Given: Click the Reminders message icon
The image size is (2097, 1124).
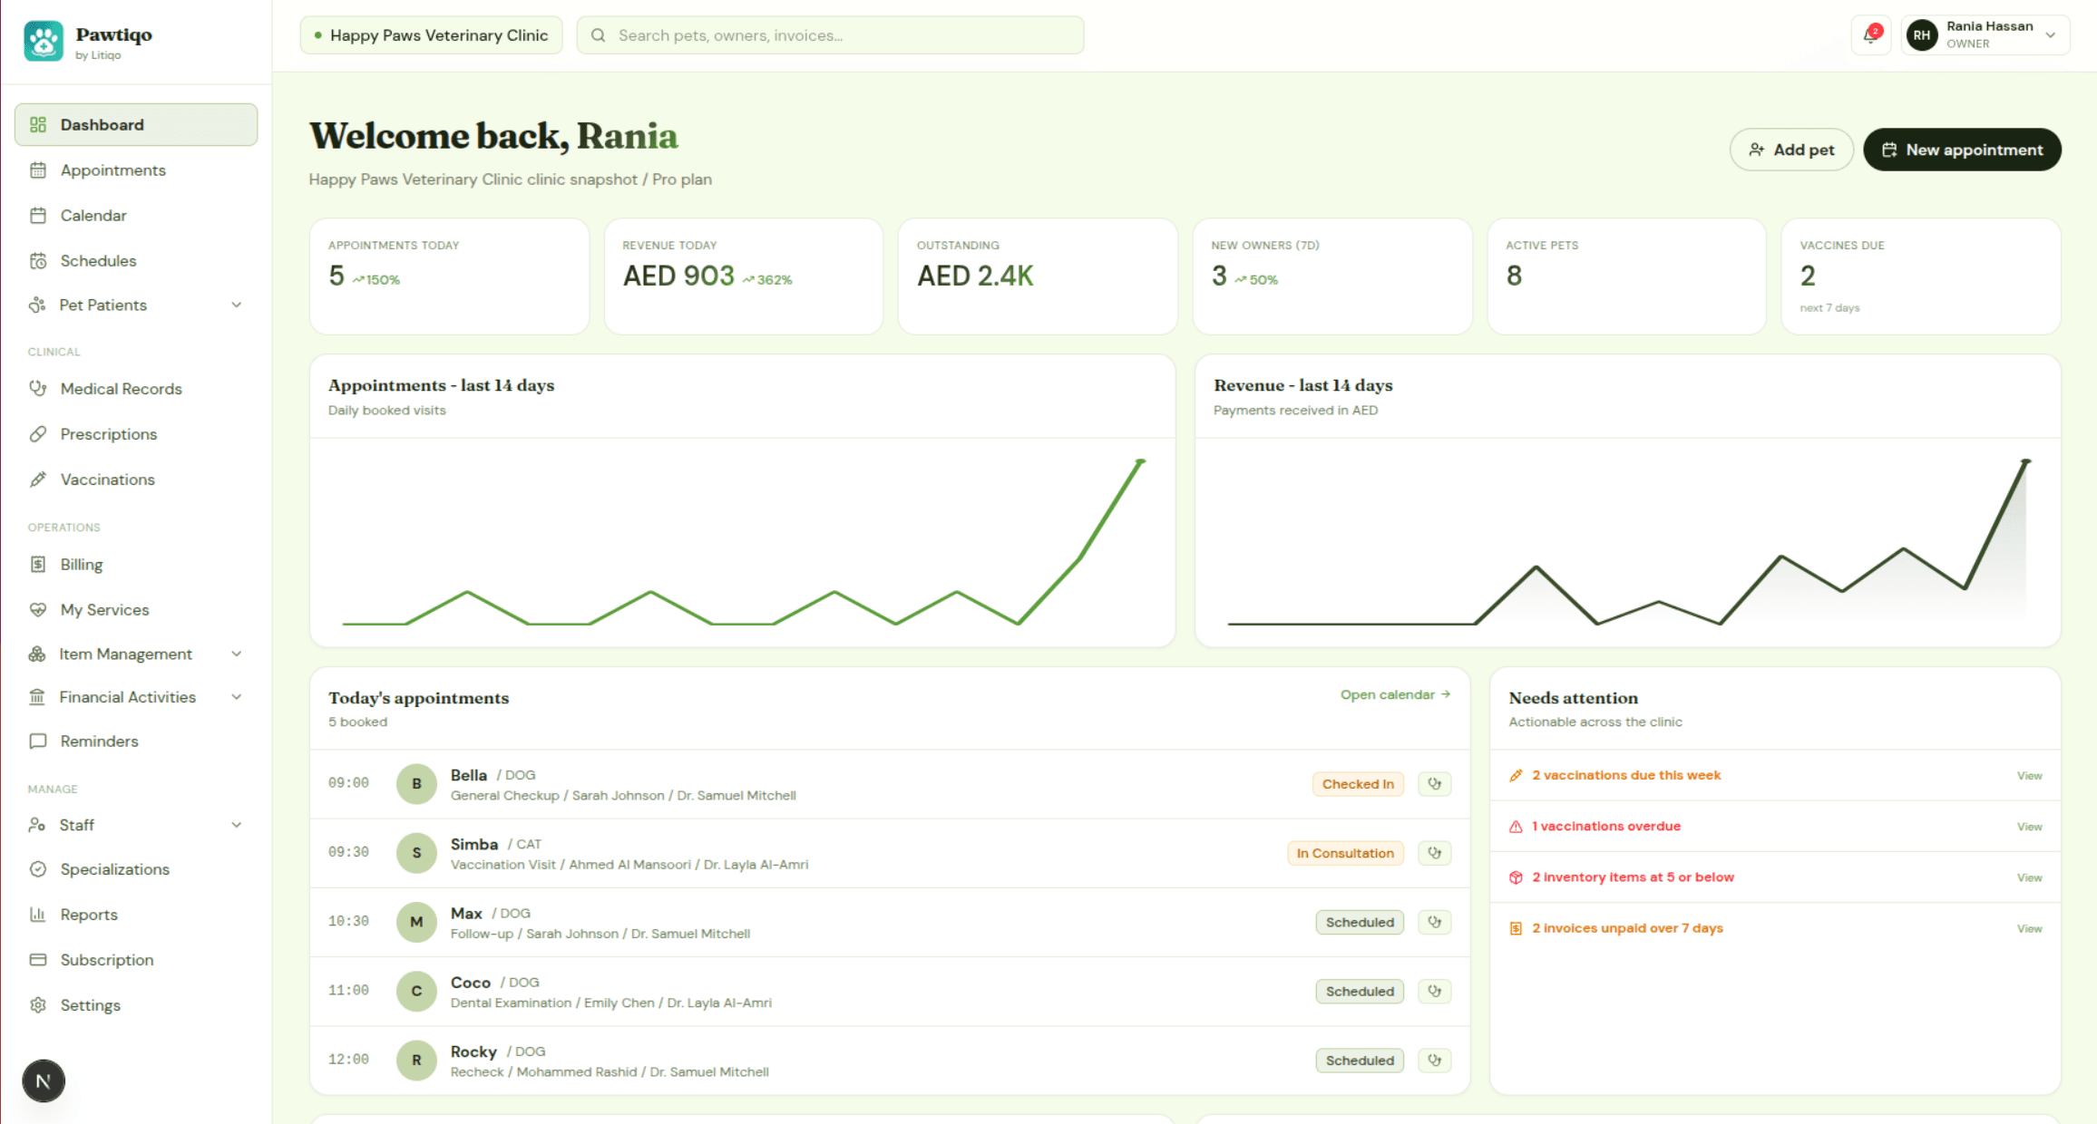Looking at the screenshot, I should (x=38, y=741).
